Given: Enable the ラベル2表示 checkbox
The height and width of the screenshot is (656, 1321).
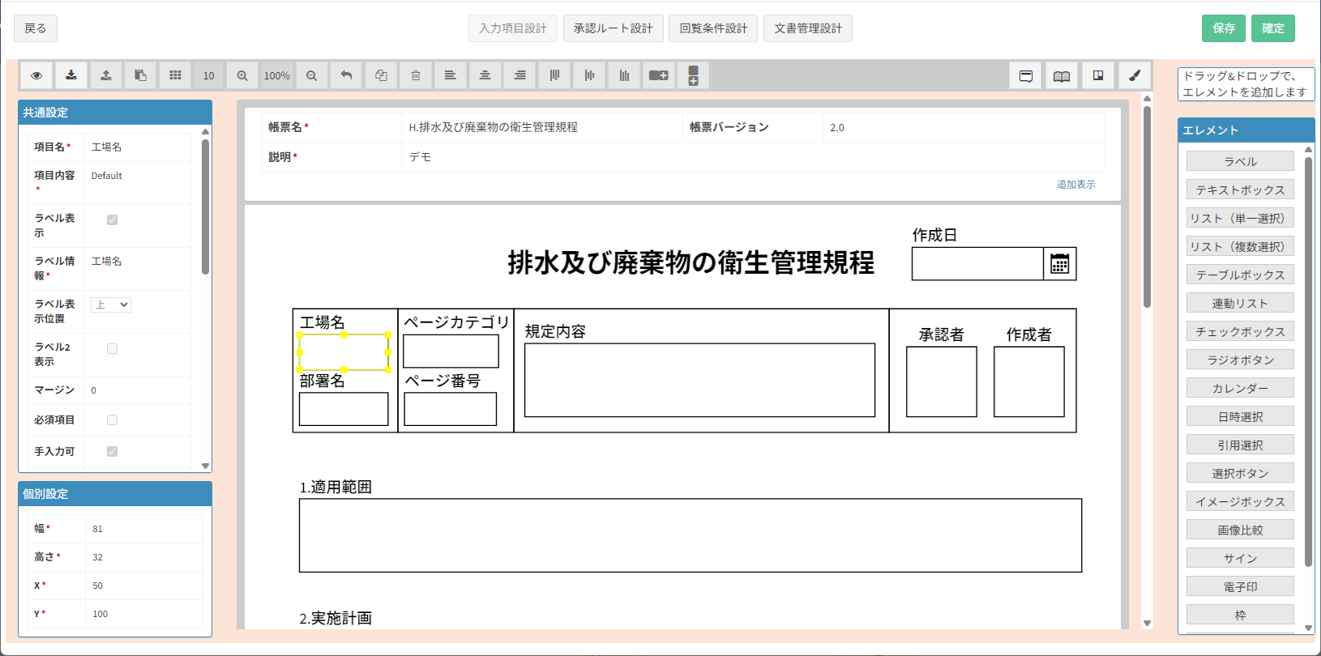Looking at the screenshot, I should pos(113,349).
